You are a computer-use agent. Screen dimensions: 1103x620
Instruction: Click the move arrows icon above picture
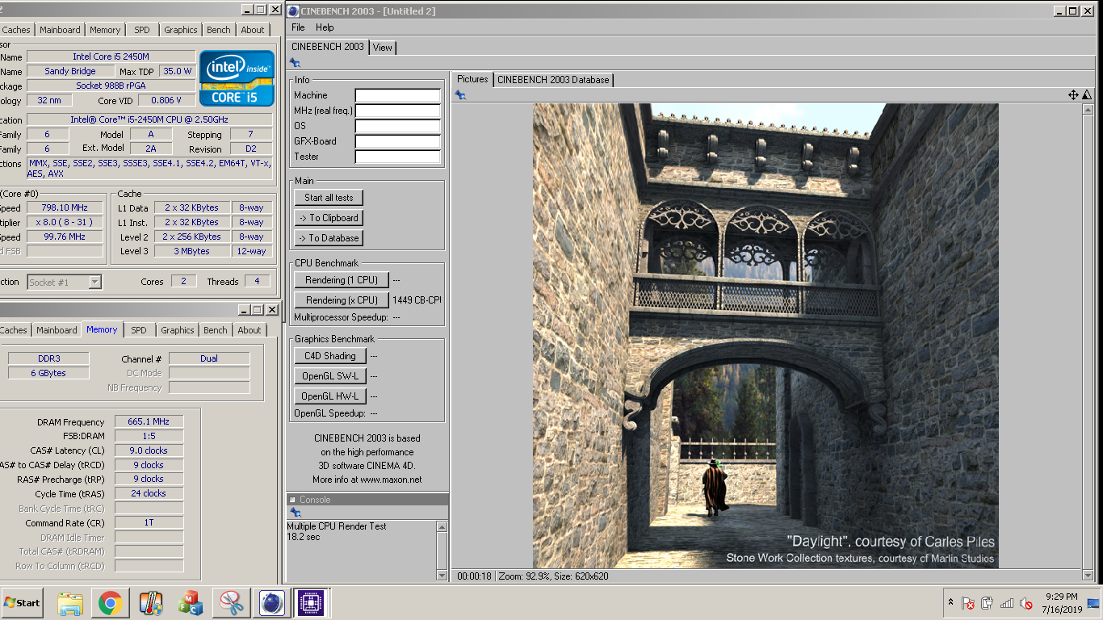[1073, 95]
